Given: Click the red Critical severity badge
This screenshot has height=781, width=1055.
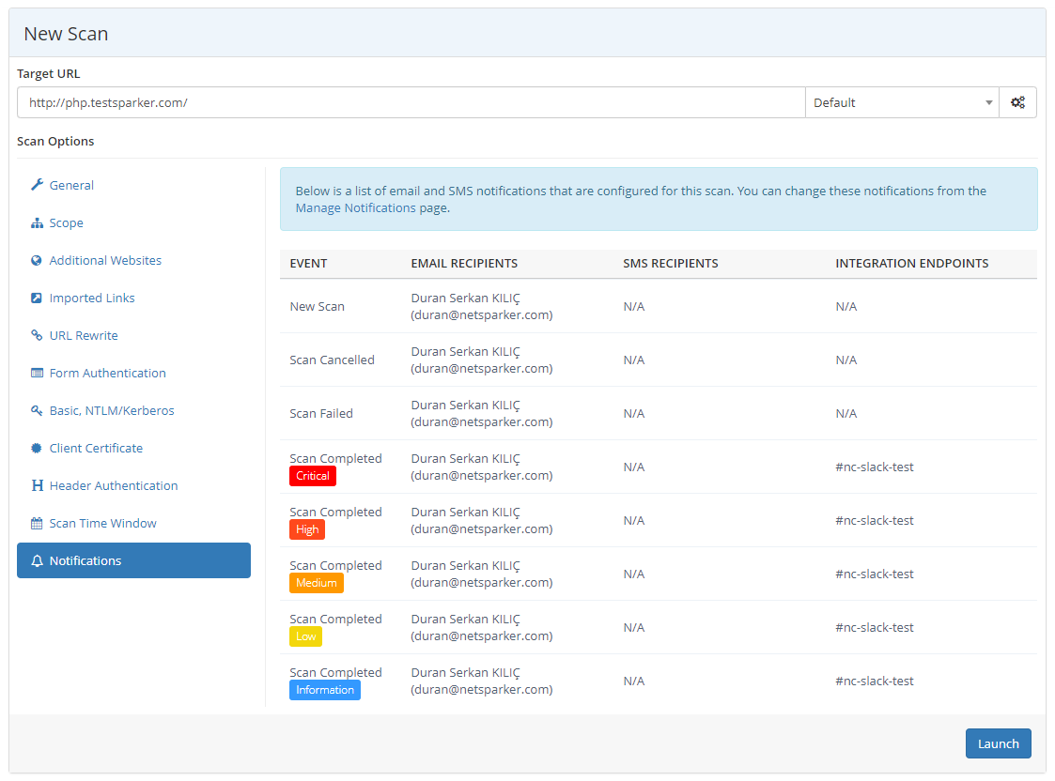Looking at the screenshot, I should 313,476.
